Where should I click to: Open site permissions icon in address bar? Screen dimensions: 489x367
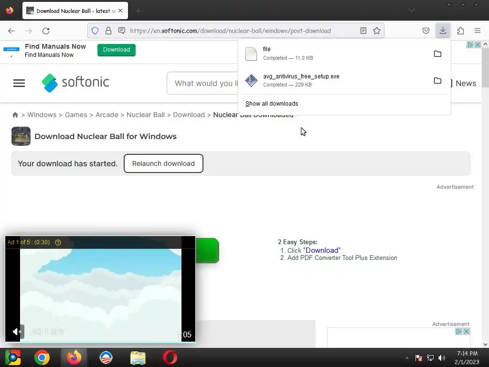click(x=122, y=31)
